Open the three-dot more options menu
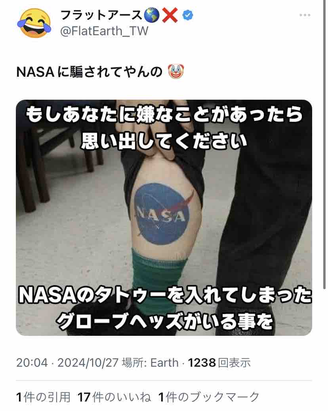This screenshot has width=328, height=411. pyautogui.click(x=305, y=15)
